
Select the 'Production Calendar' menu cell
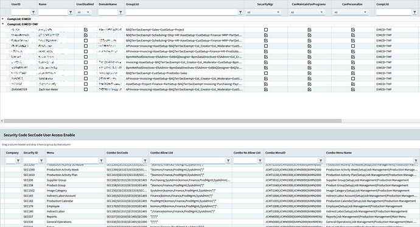(75, 201)
